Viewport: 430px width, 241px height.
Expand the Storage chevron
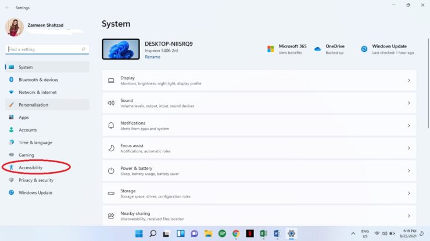click(408, 193)
